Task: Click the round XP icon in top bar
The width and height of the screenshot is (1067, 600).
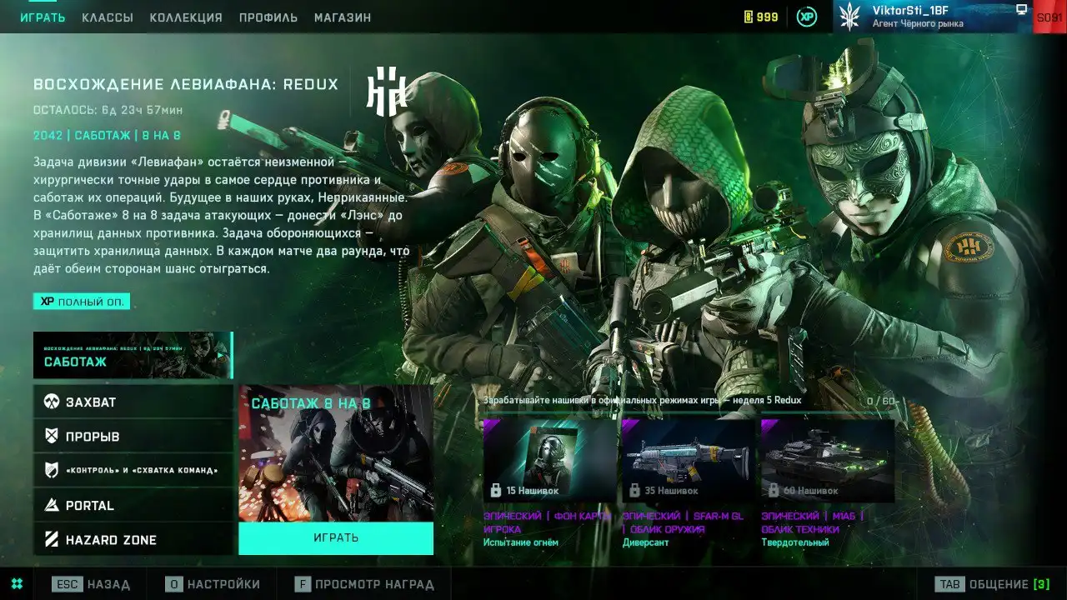Action: coord(806,17)
